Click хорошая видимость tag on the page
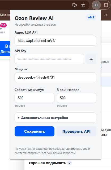 [47, 163]
